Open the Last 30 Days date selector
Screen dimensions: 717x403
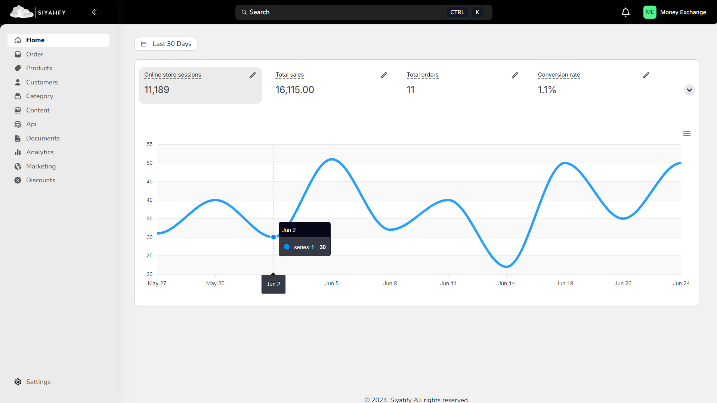point(166,44)
